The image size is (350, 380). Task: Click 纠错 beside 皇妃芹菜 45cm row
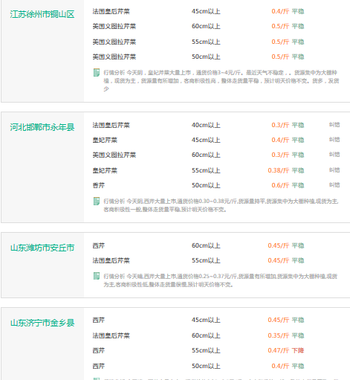click(334, 140)
